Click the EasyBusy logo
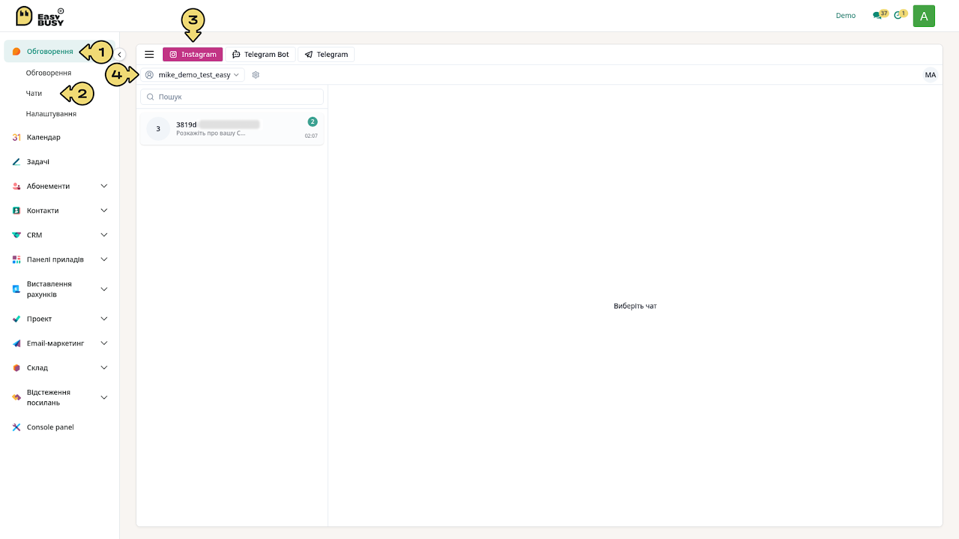959x539 pixels. 40,16
